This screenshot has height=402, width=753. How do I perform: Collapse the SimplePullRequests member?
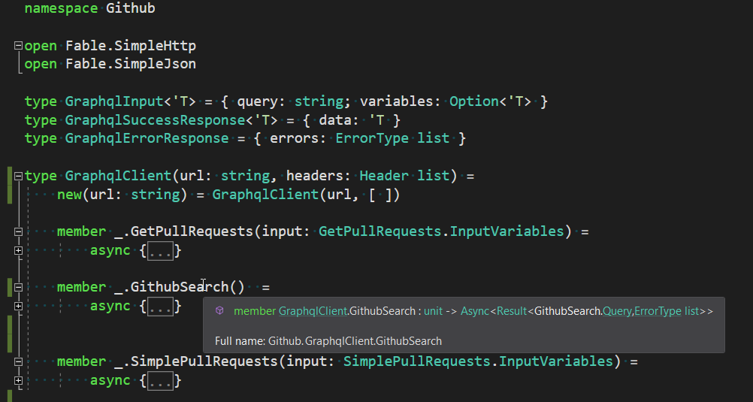click(x=18, y=361)
